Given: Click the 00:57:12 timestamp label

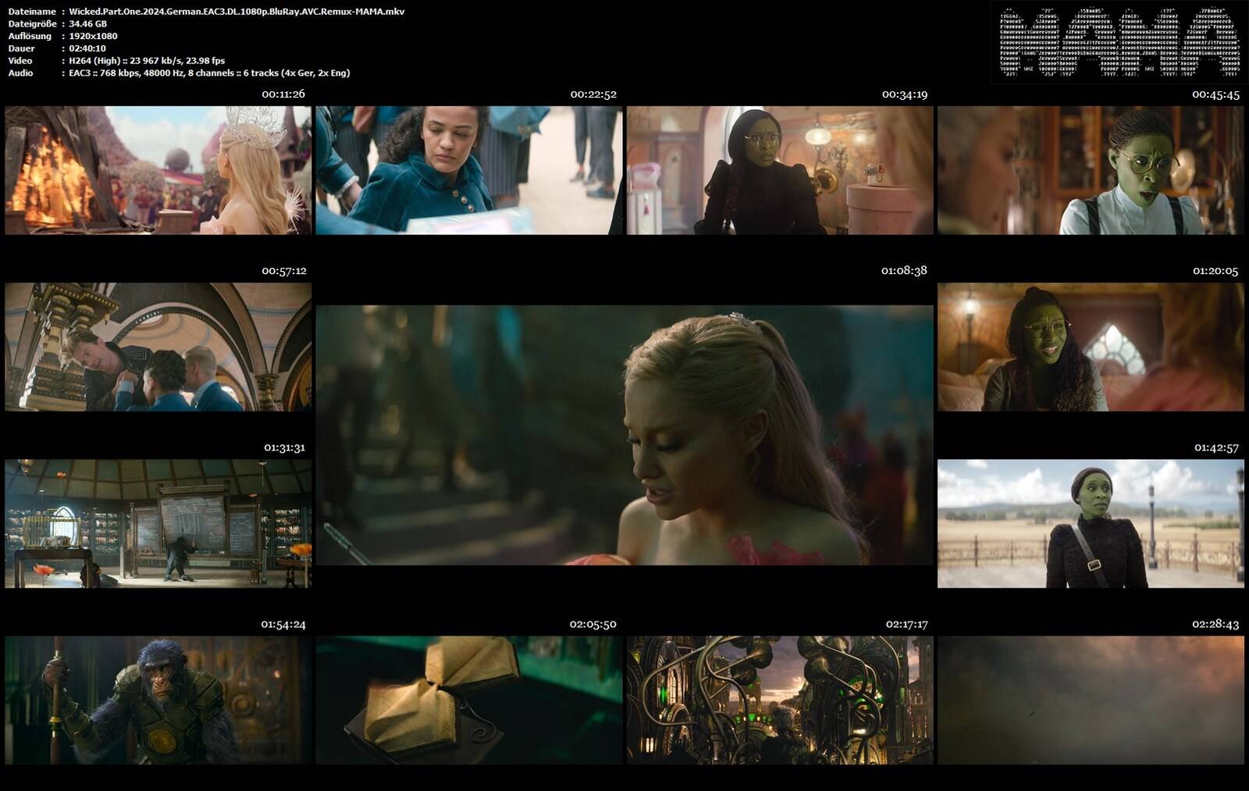Looking at the screenshot, I should point(284,271).
